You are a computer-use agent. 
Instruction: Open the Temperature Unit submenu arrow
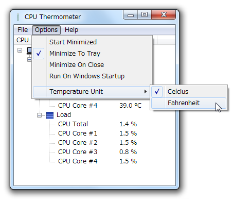146,92
